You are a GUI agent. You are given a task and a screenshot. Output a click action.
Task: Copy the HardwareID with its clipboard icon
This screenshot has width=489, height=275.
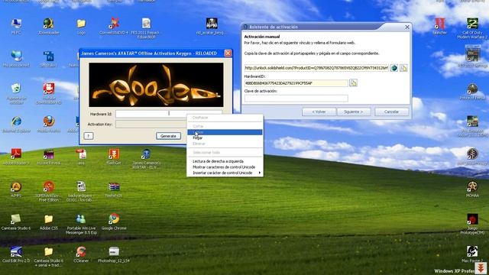click(x=353, y=83)
